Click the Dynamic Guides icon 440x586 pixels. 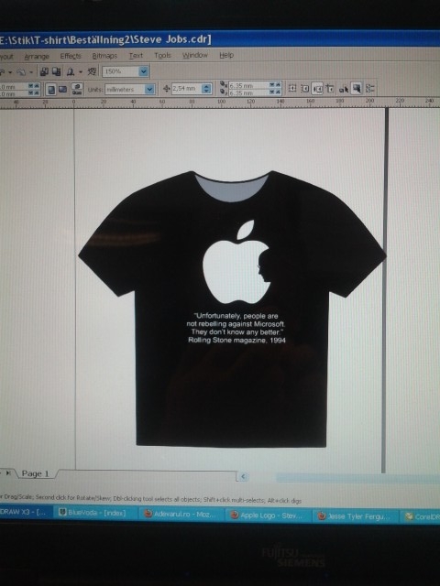pos(330,89)
